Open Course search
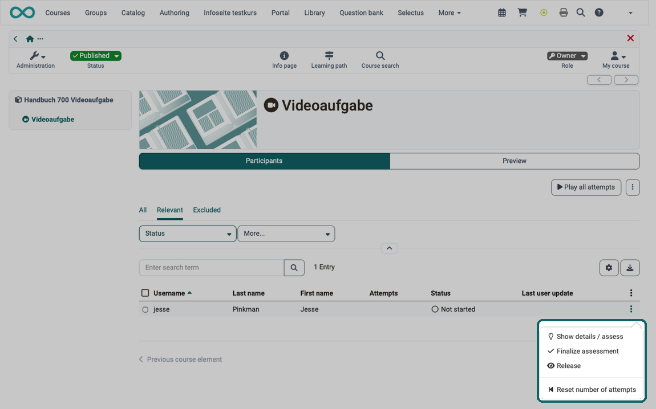The width and height of the screenshot is (656, 409). pos(380,60)
